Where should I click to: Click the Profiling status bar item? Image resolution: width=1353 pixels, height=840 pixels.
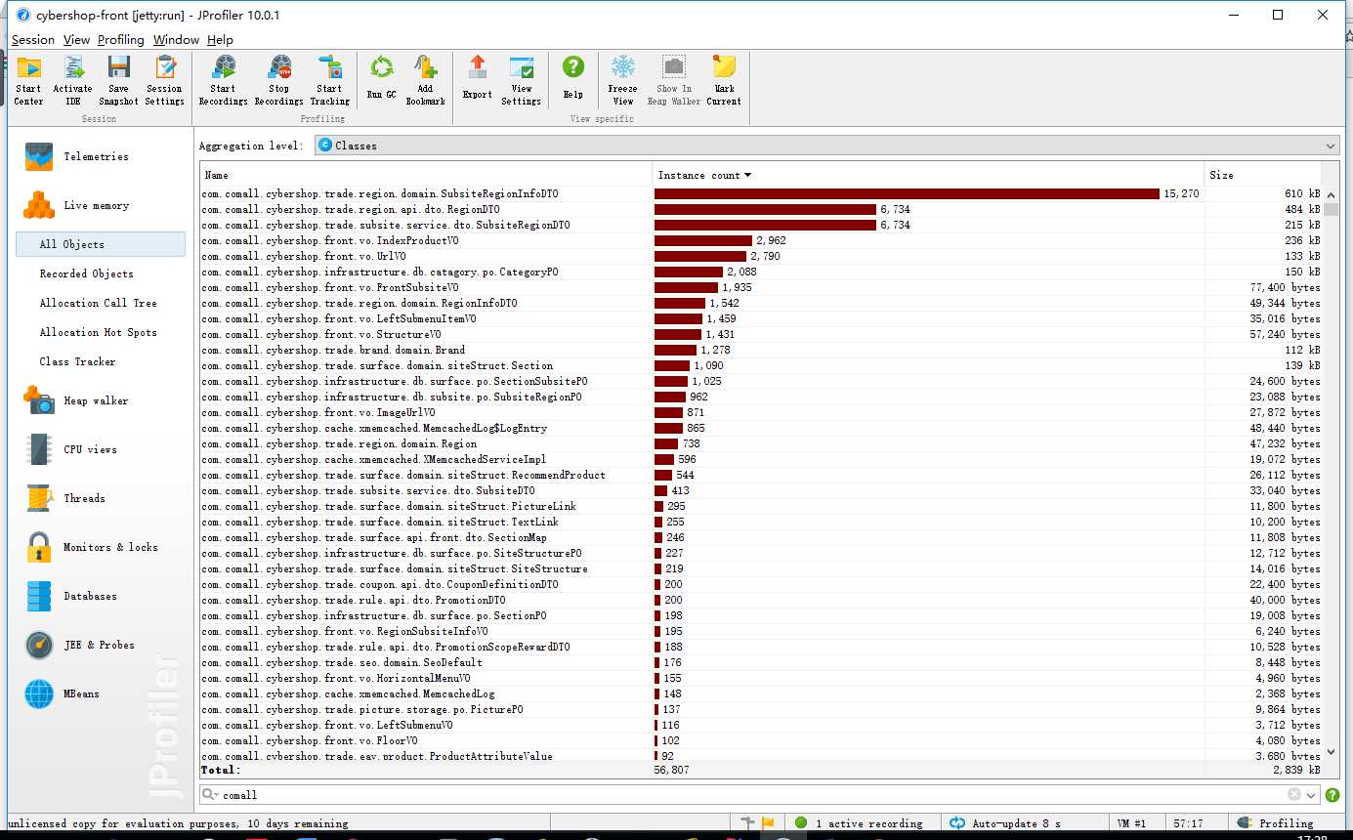1286,823
